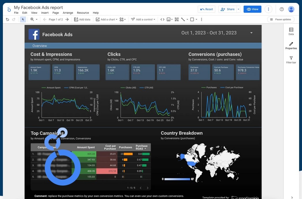The image size is (302, 199).
Task: Open the Arrange menu
Action: [x=68, y=13]
